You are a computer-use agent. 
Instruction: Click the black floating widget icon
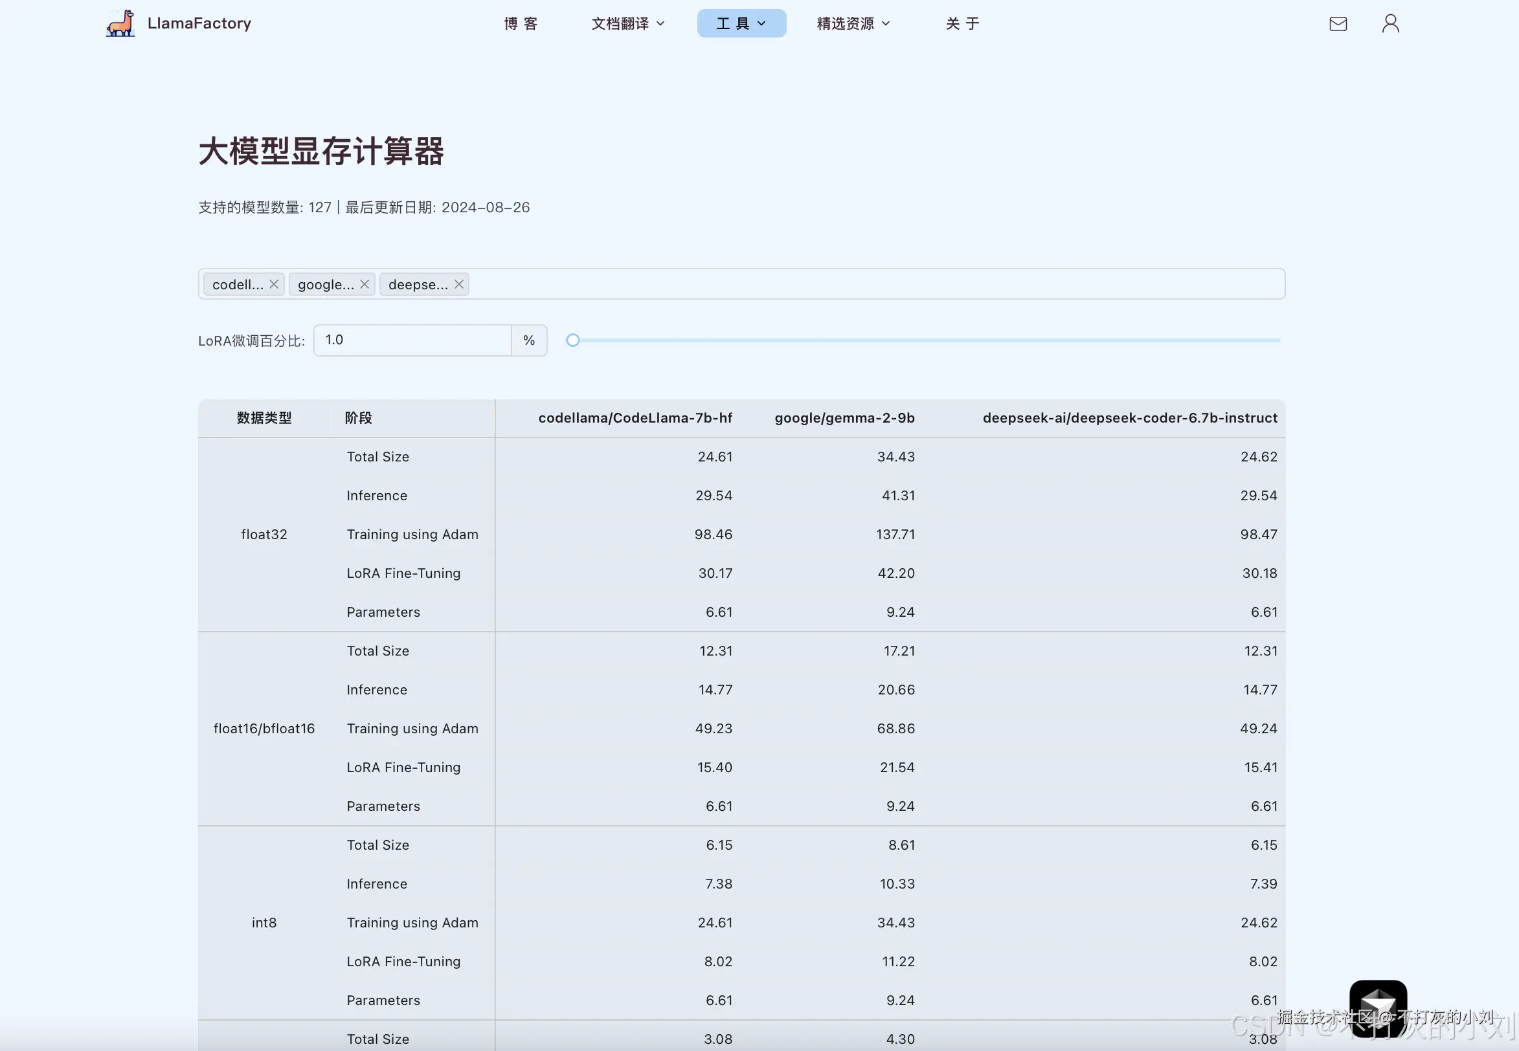point(1378,1008)
